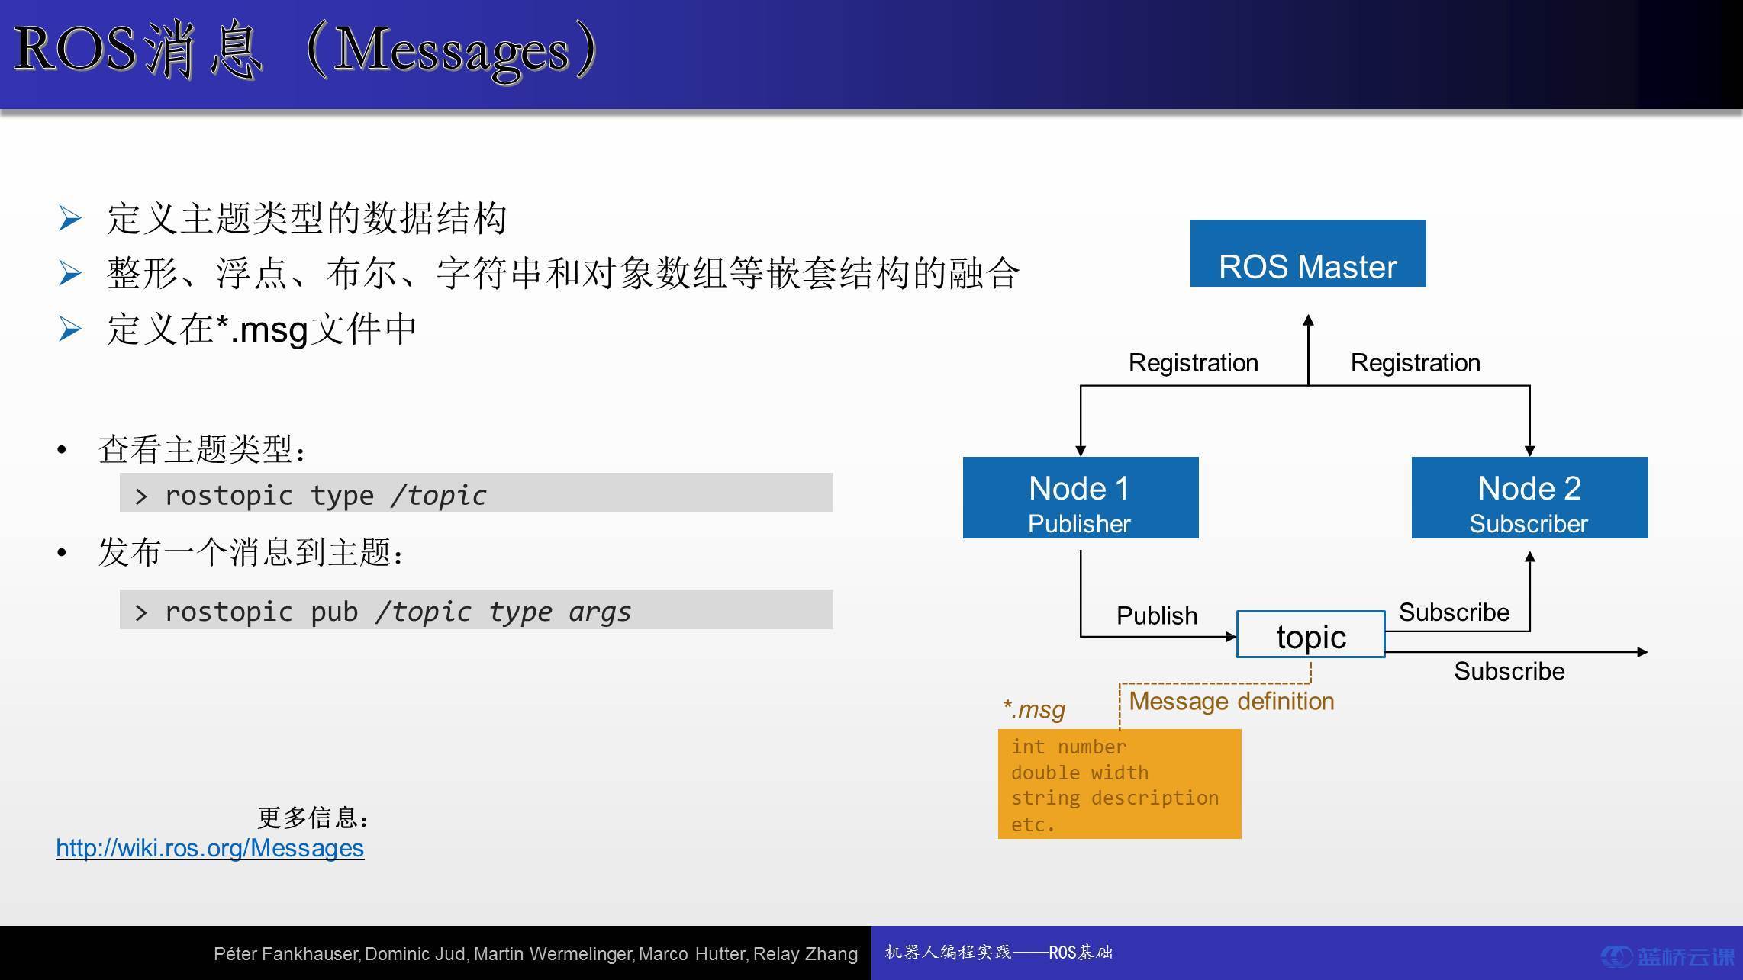Click the '更多信息:' label
1743x980 pixels.
tap(314, 818)
